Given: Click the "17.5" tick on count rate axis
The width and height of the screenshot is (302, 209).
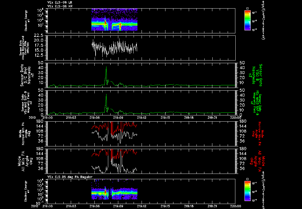Looking at the screenshot, I should click(39, 45).
